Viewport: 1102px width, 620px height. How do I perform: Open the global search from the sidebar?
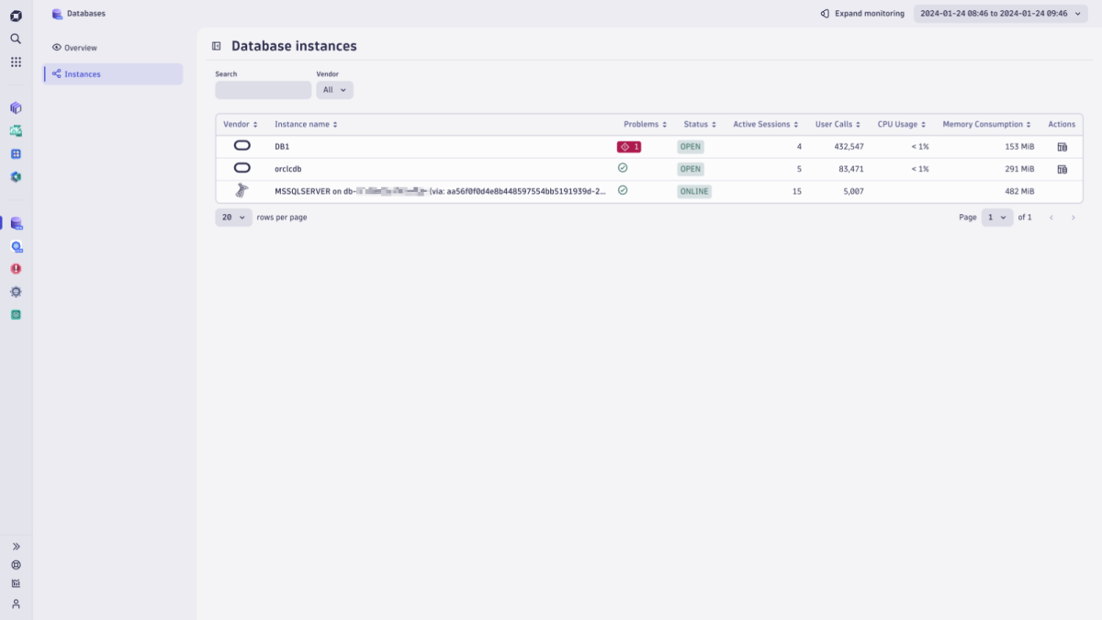point(15,39)
